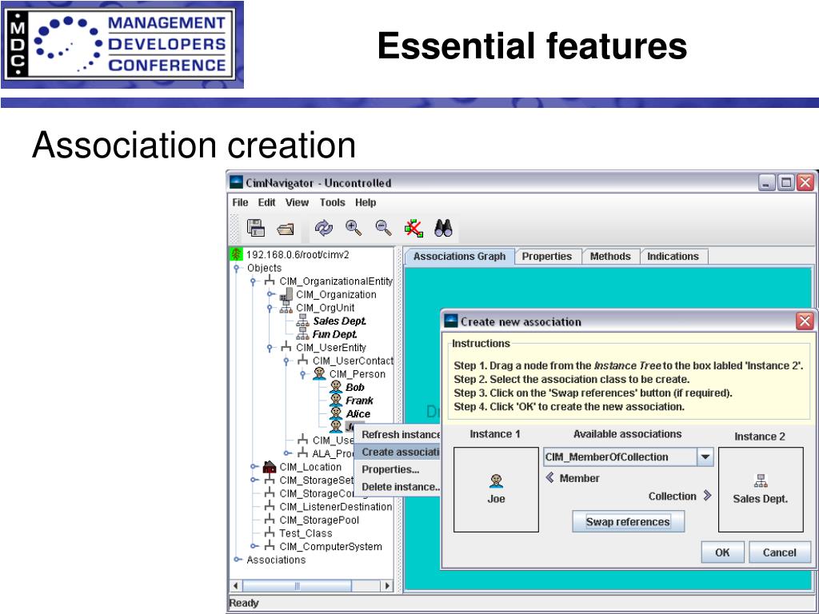Click the CimNavigator title bar app icon
819x614 pixels.
click(x=237, y=183)
